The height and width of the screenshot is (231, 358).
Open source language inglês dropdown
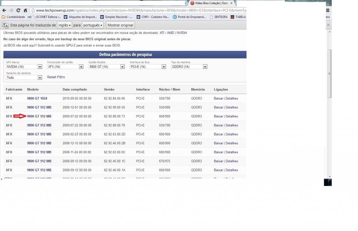[x=65, y=25]
